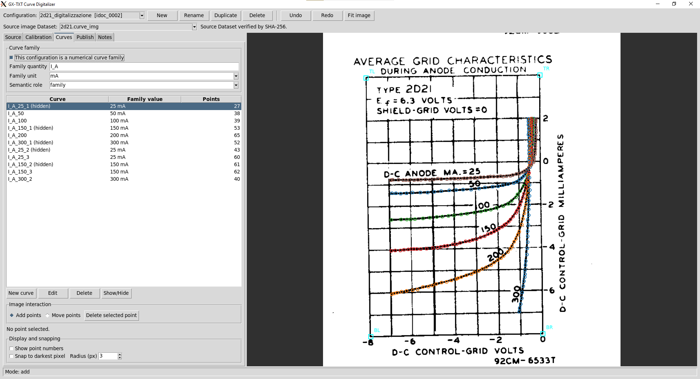Select the I_A_25_3 curve row

124,157
